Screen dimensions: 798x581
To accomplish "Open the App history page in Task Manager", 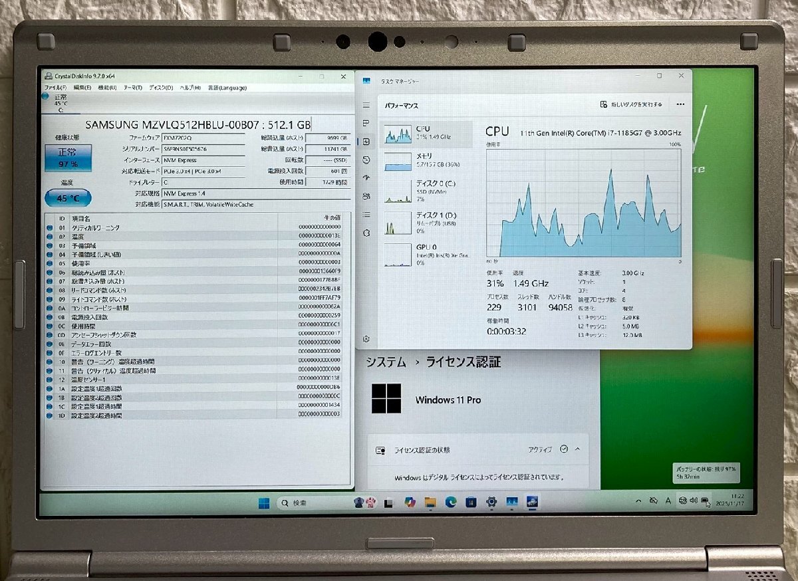I will (x=366, y=160).
